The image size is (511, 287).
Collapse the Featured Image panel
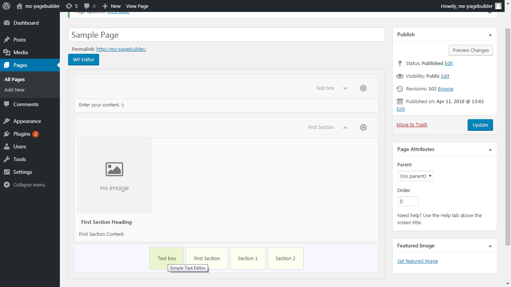coord(490,246)
